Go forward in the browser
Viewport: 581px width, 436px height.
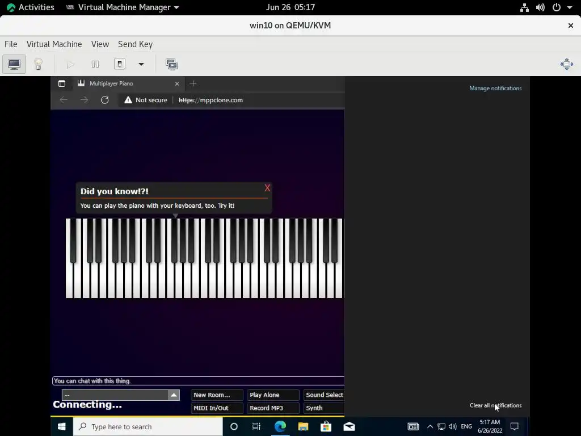coord(85,100)
